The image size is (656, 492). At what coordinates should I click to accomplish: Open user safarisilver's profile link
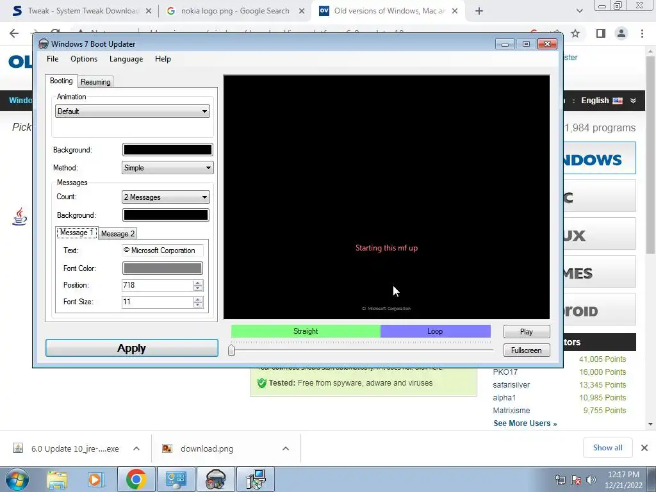pos(511,385)
